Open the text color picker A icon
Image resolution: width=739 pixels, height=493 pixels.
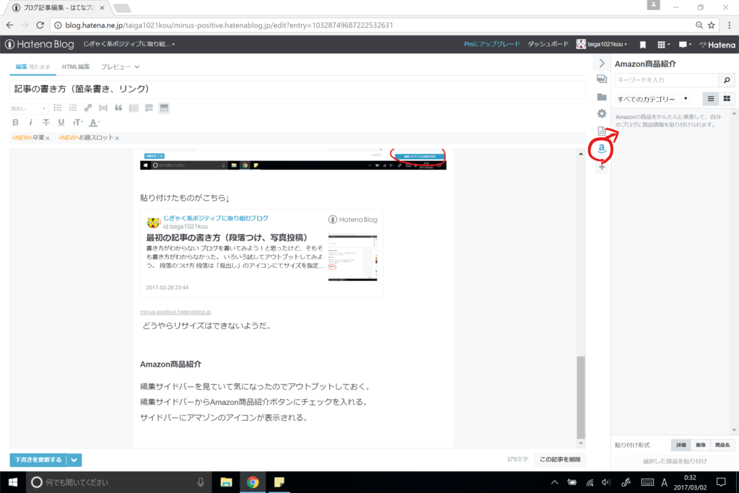(92, 123)
